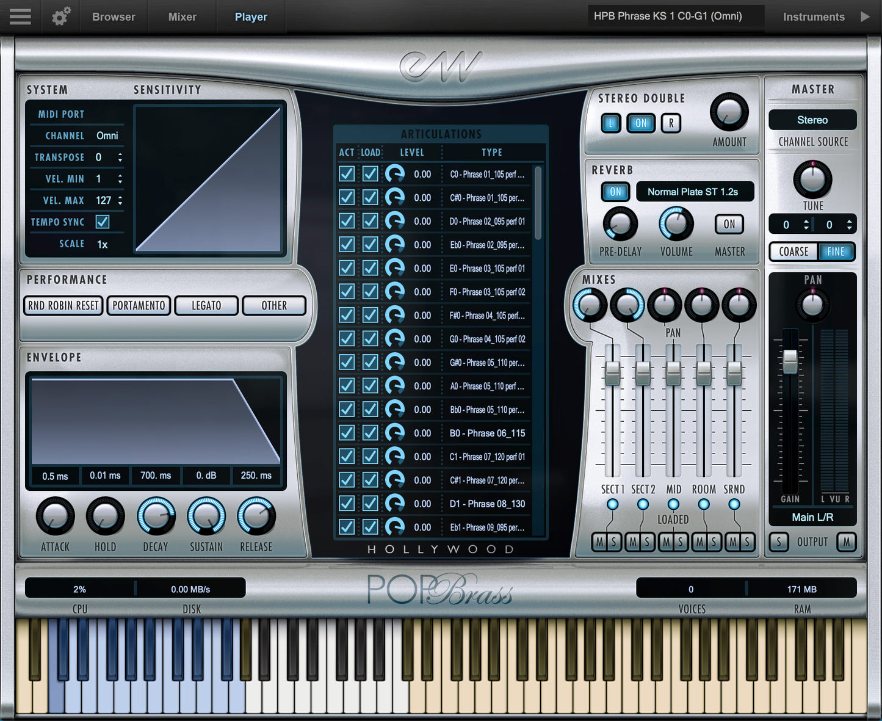Open the hamburger main menu
The image size is (882, 721).
20,16
